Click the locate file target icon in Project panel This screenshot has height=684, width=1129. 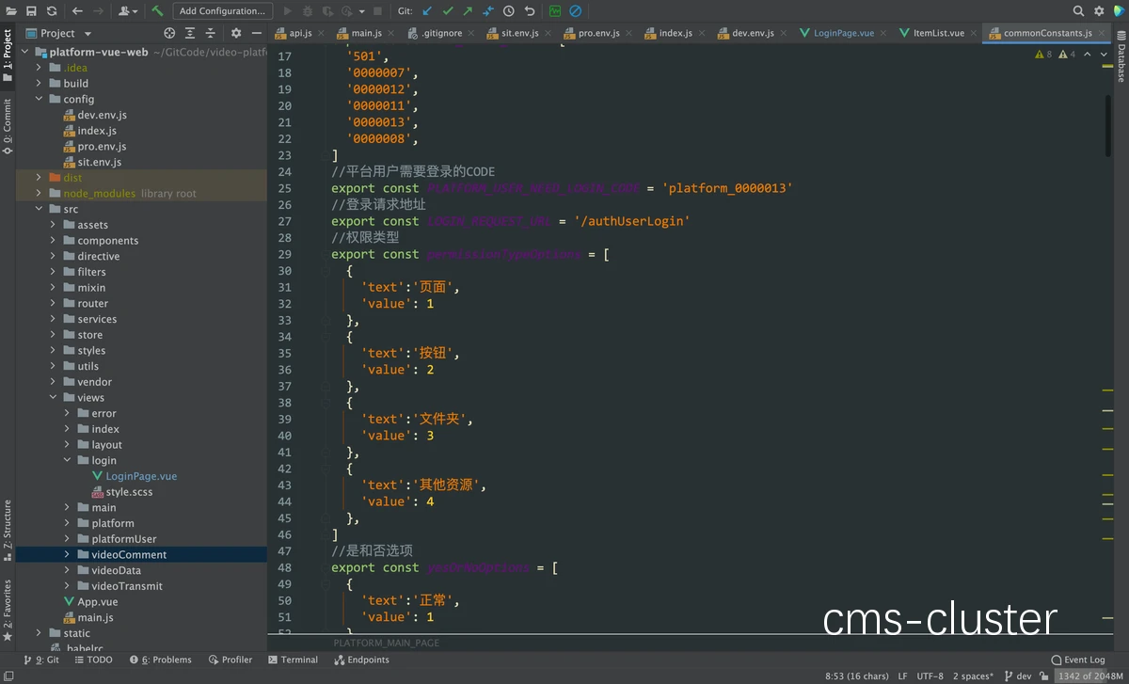click(x=170, y=33)
